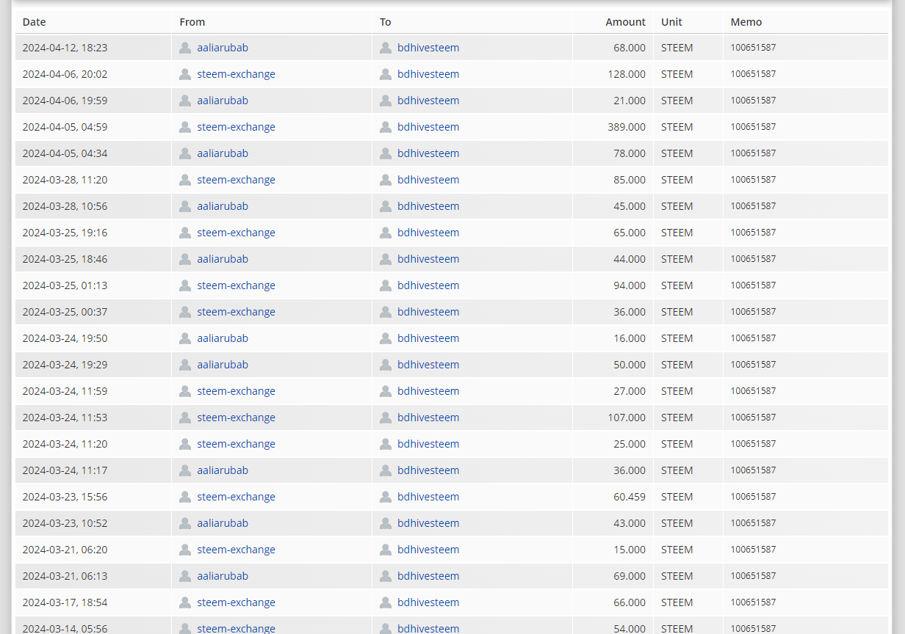905x634 pixels.
Task: Open steem-exchange link in 2024-04-06, 20:02 row
Action: pos(236,74)
